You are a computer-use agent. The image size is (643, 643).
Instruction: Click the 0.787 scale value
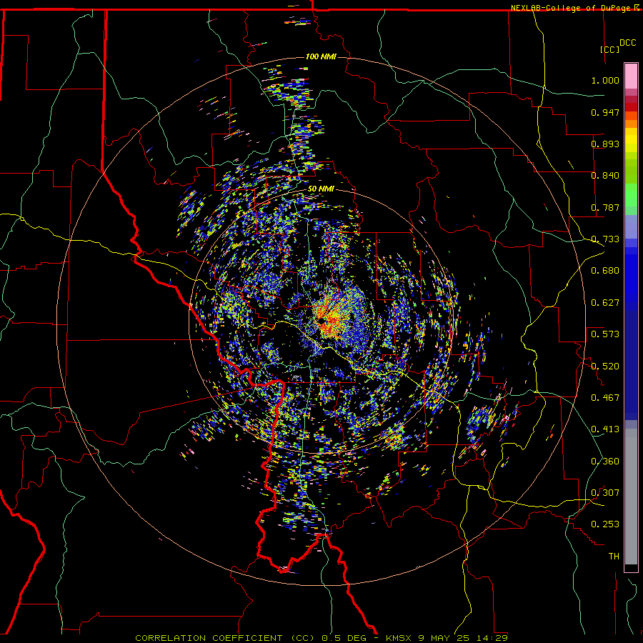[605, 207]
